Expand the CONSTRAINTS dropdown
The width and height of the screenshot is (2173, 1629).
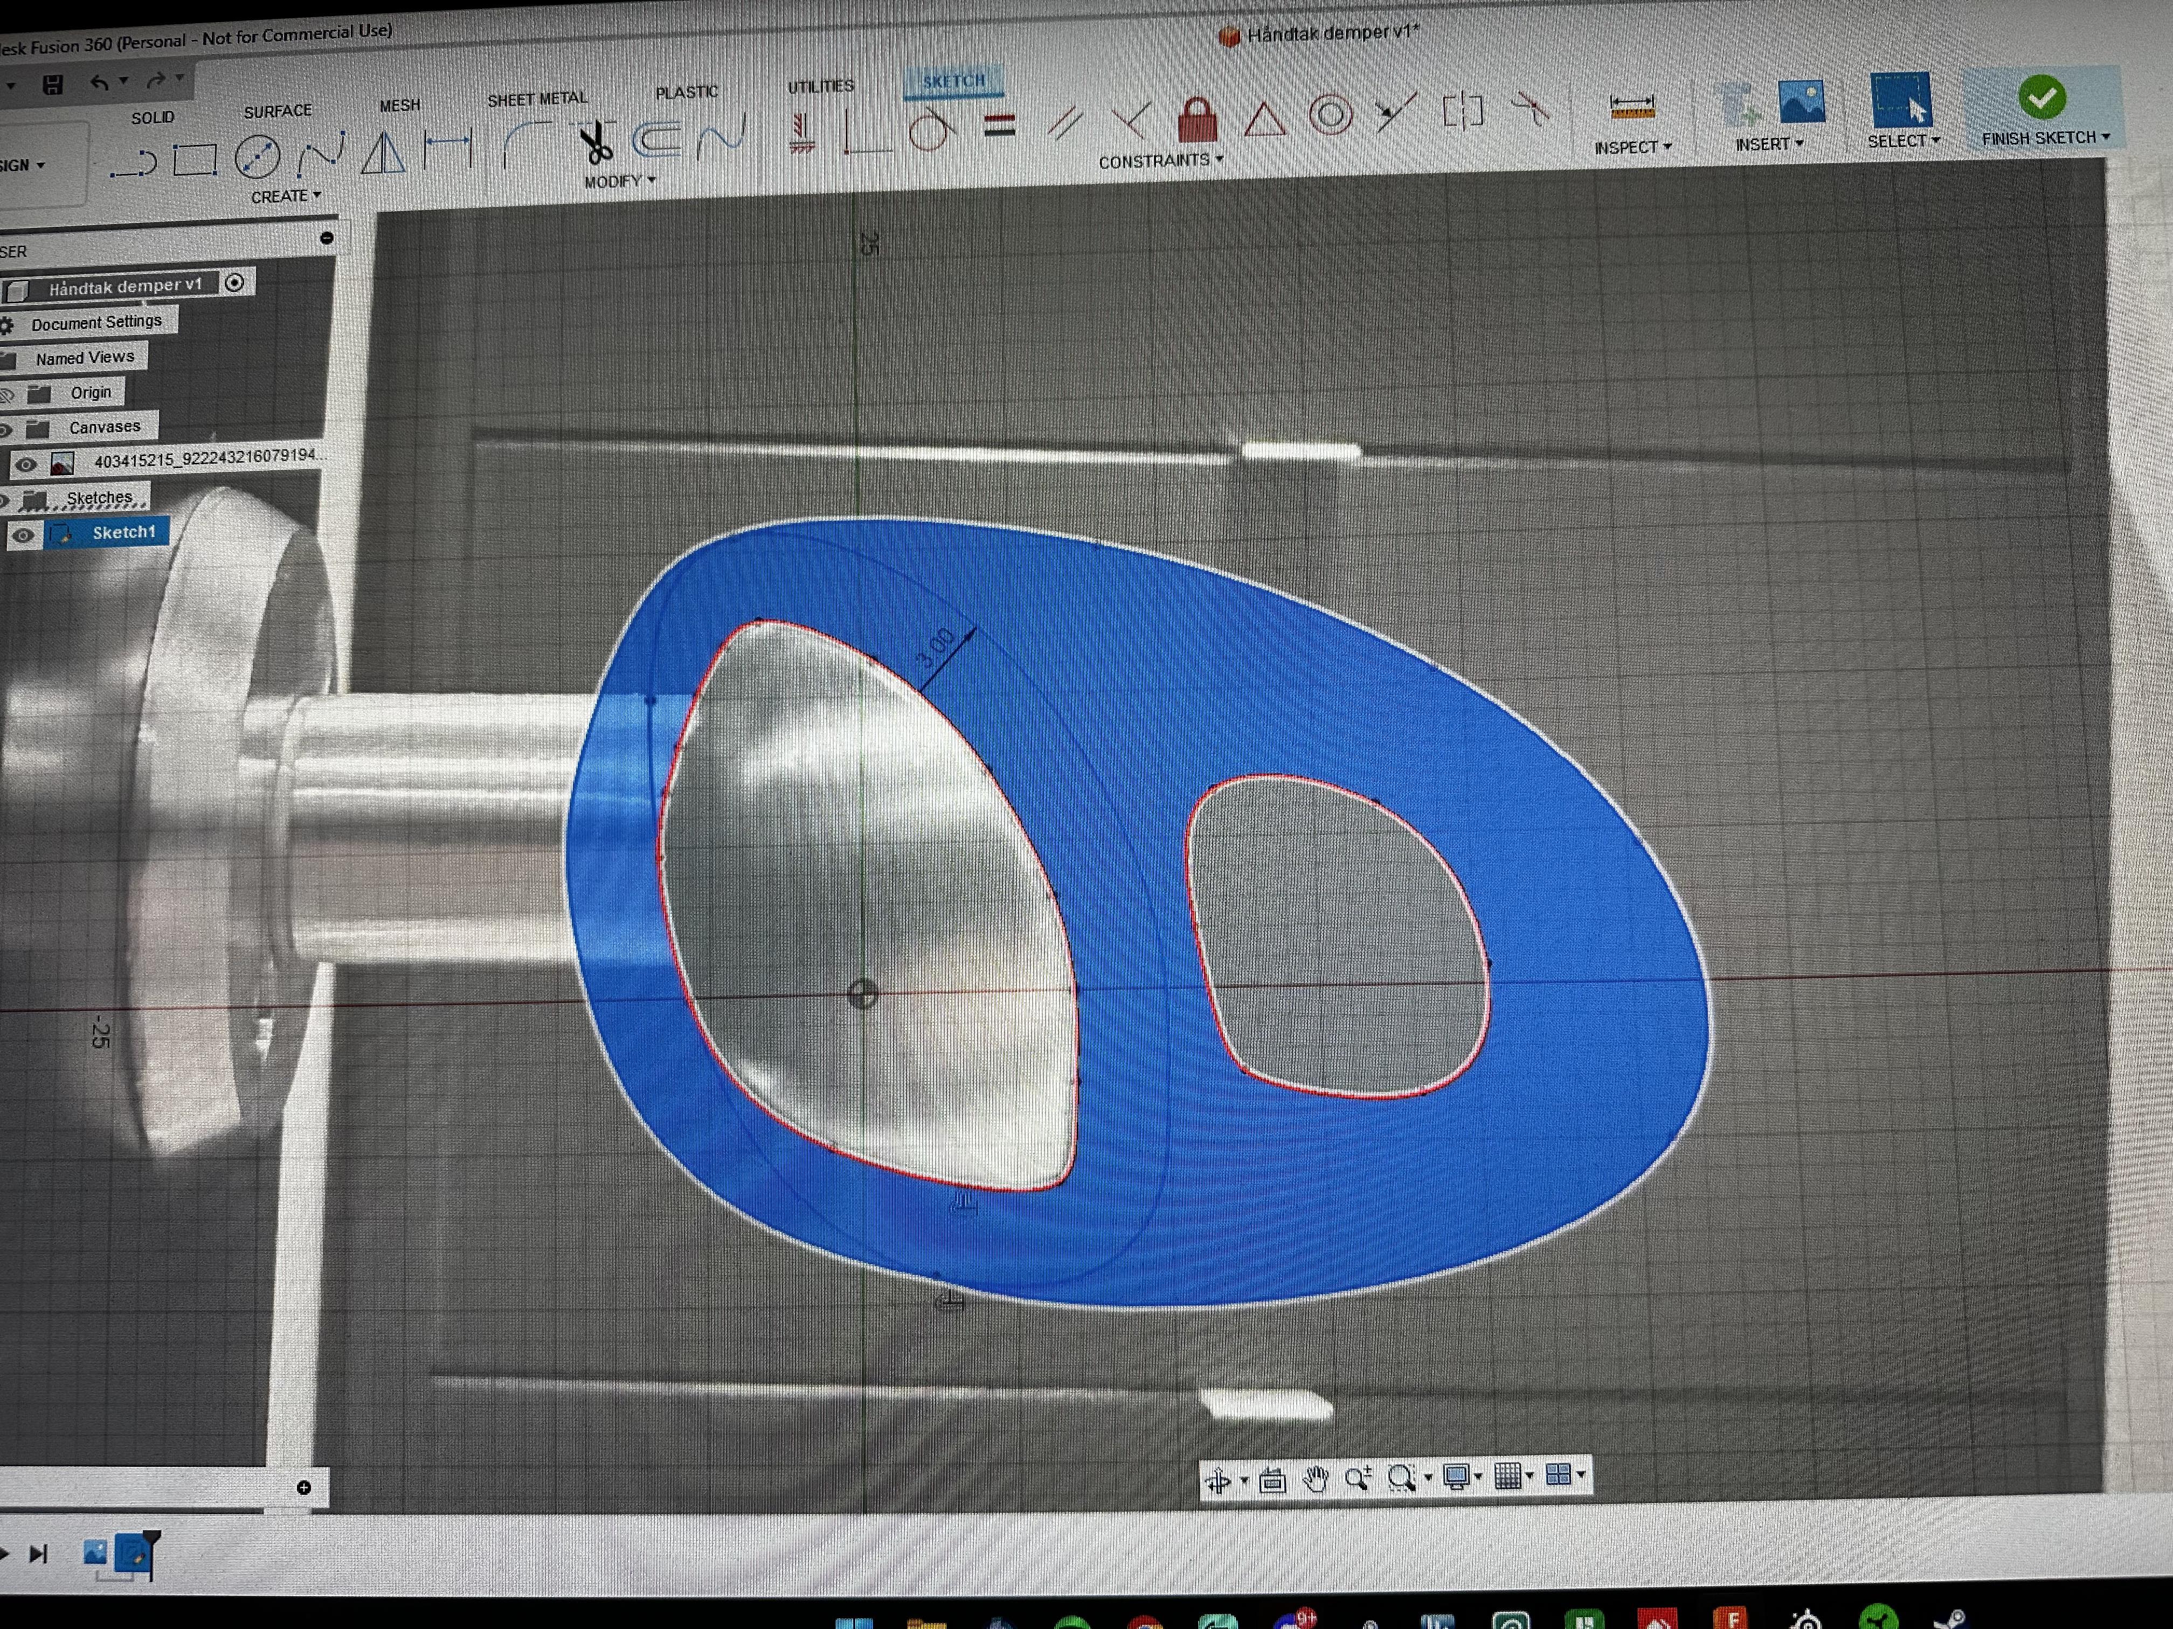point(1160,161)
